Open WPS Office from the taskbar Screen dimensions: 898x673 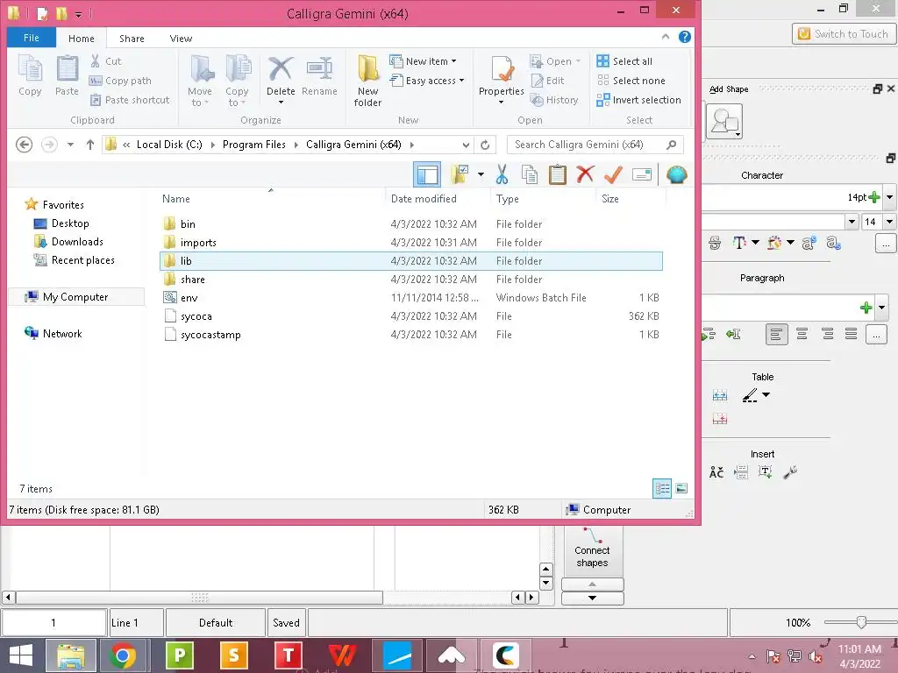pyautogui.click(x=343, y=655)
